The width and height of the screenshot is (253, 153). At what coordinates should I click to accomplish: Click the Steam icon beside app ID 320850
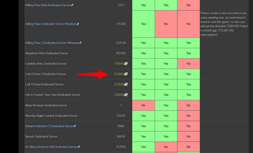pos(126,95)
